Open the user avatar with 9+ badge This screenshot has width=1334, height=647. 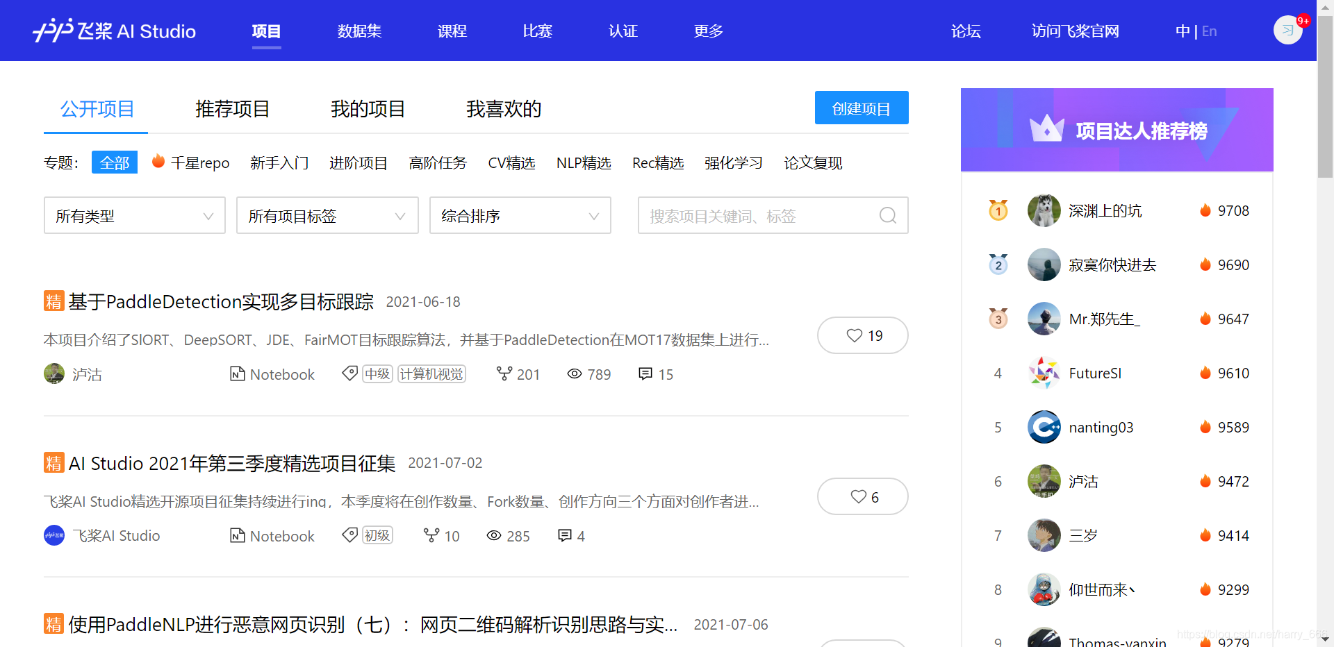pyautogui.click(x=1287, y=30)
